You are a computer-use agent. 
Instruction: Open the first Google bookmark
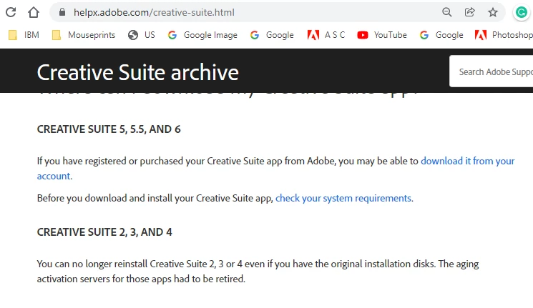tap(272, 35)
